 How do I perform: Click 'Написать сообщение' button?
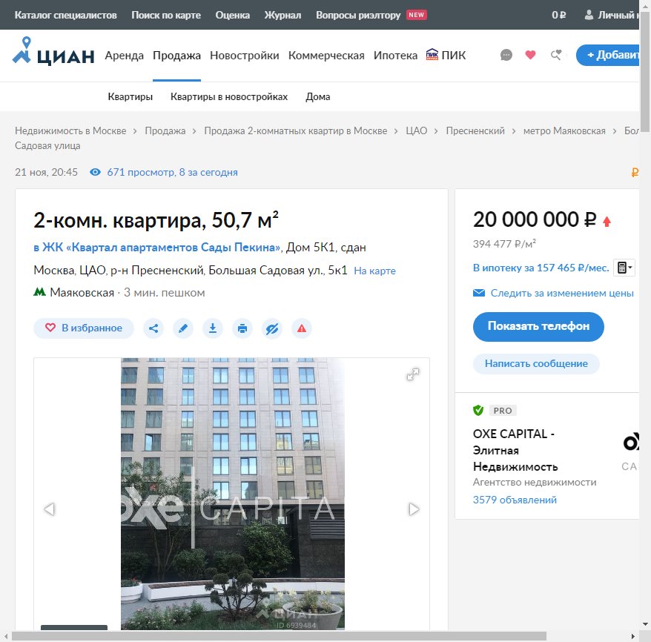coord(536,364)
